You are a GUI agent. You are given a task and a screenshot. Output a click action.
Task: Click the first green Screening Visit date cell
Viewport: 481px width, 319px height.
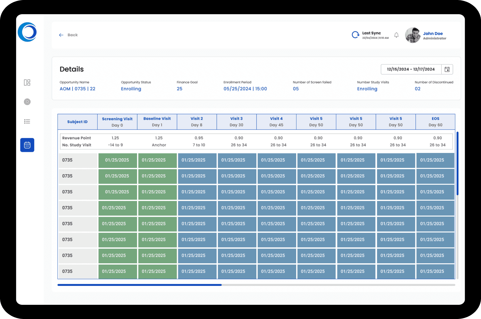(118, 160)
